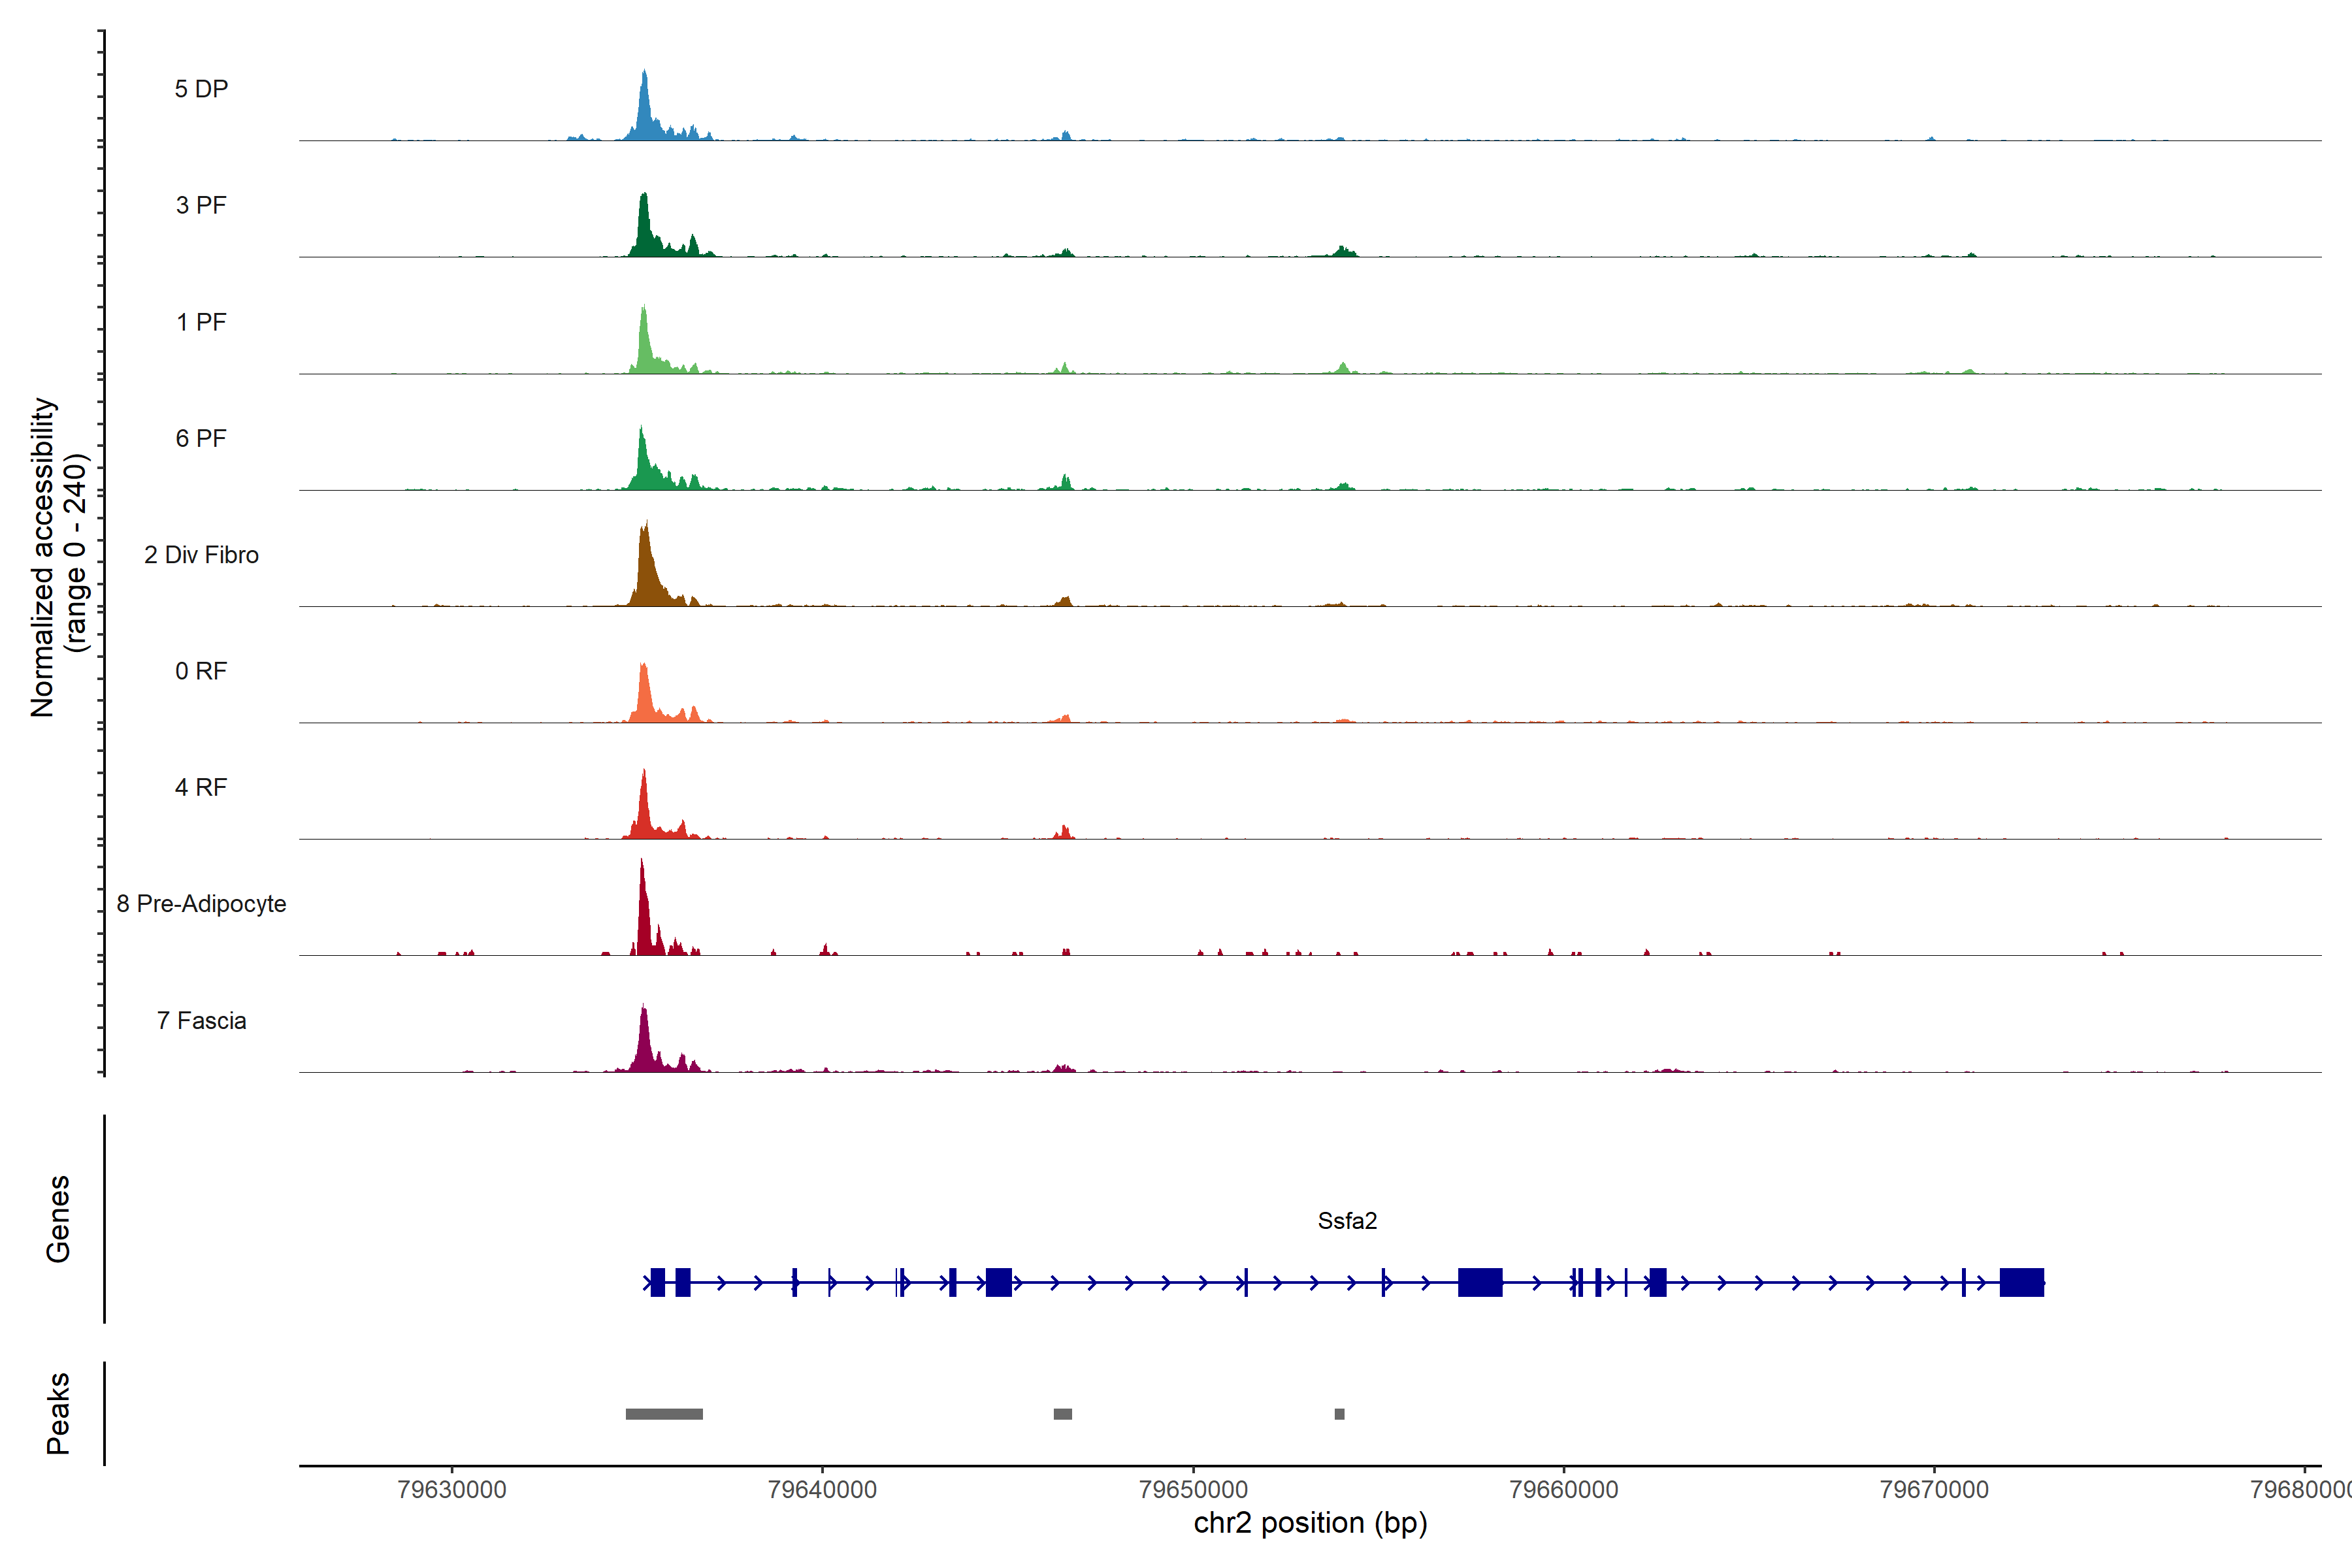Click the 4 RF track label
The height and width of the screenshot is (1568, 2352).
(201, 788)
